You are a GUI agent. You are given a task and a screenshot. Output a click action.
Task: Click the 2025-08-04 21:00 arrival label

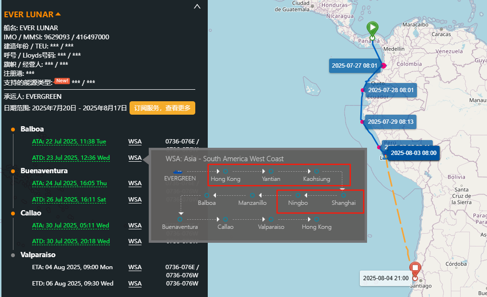pos(386,278)
